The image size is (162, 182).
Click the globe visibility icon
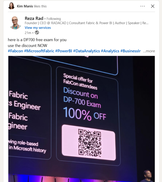tap(37, 33)
